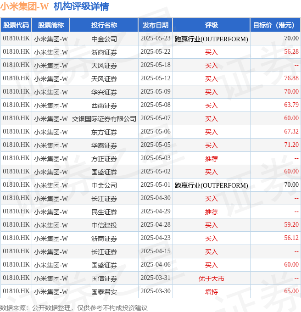Click the date 2025-03-30
The image size is (301, 312).
156,291
